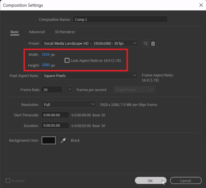This screenshot has width=206, height=188.
Task: Open the Background Color swatch
Action: click(49, 141)
